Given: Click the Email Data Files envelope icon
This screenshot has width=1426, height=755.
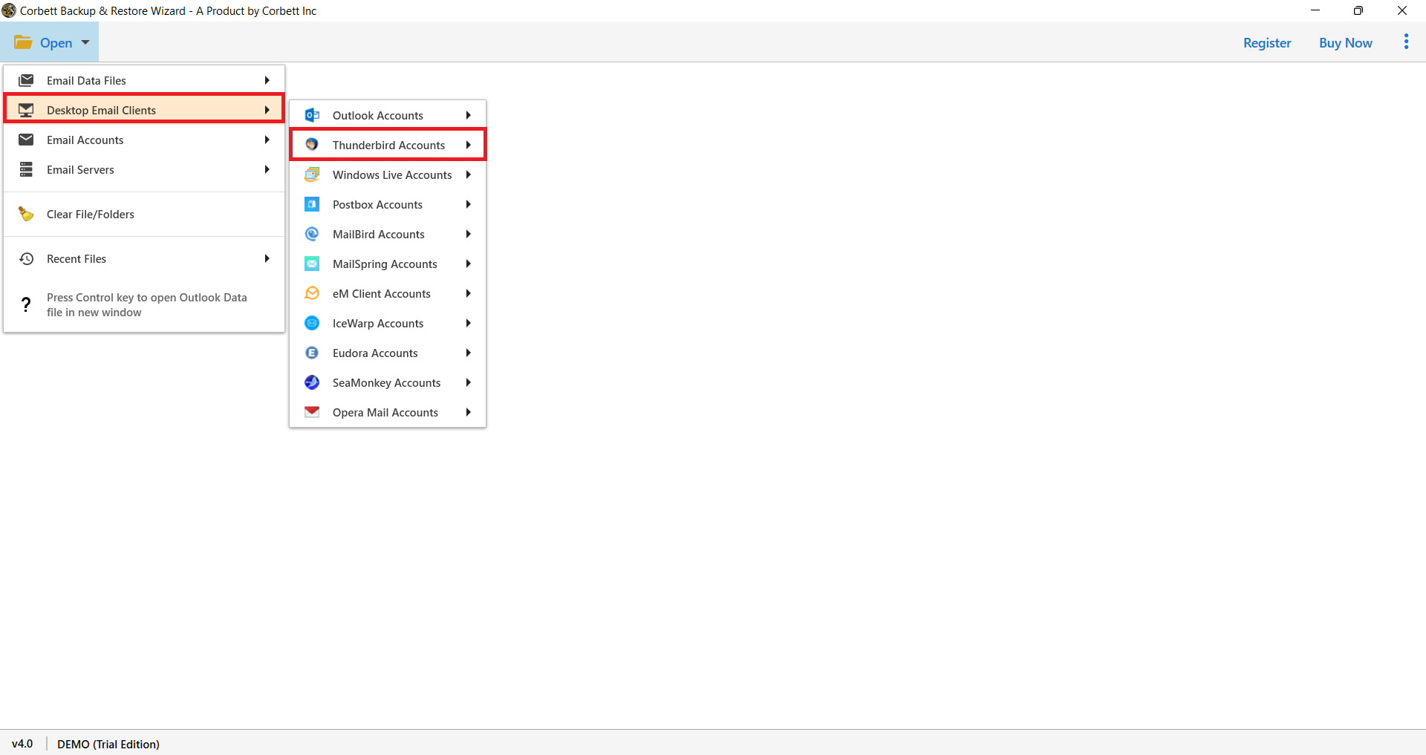Looking at the screenshot, I should click(26, 80).
